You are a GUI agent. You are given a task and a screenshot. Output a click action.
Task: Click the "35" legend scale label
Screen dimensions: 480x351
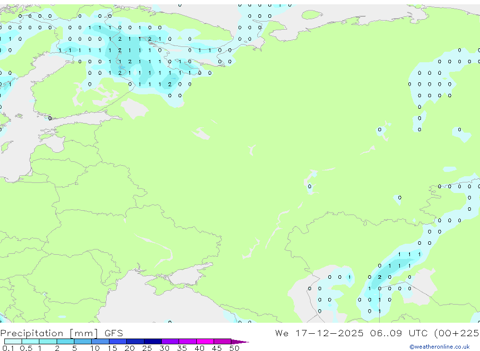tap(182, 348)
